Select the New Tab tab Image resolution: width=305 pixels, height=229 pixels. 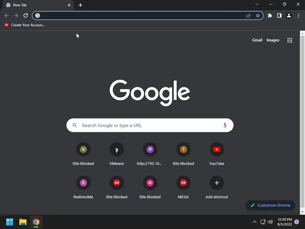pyautogui.click(x=38, y=5)
